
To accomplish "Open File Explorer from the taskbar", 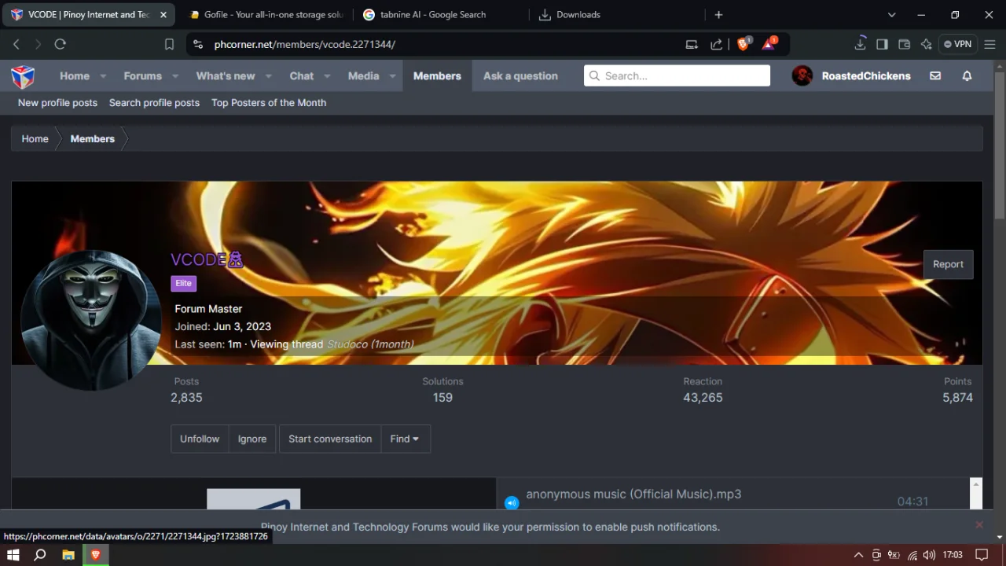I will click(68, 555).
